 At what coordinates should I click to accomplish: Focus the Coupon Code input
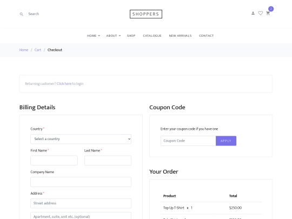tap(188, 141)
